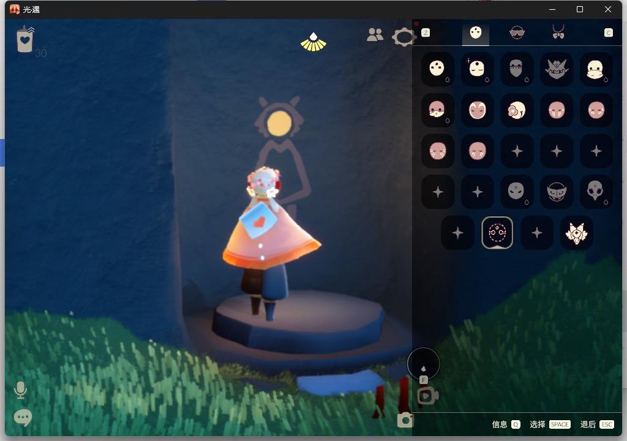Screen dimensions: 627x441
Task: Select the pink mask with white duck bill
Action: click(x=437, y=110)
